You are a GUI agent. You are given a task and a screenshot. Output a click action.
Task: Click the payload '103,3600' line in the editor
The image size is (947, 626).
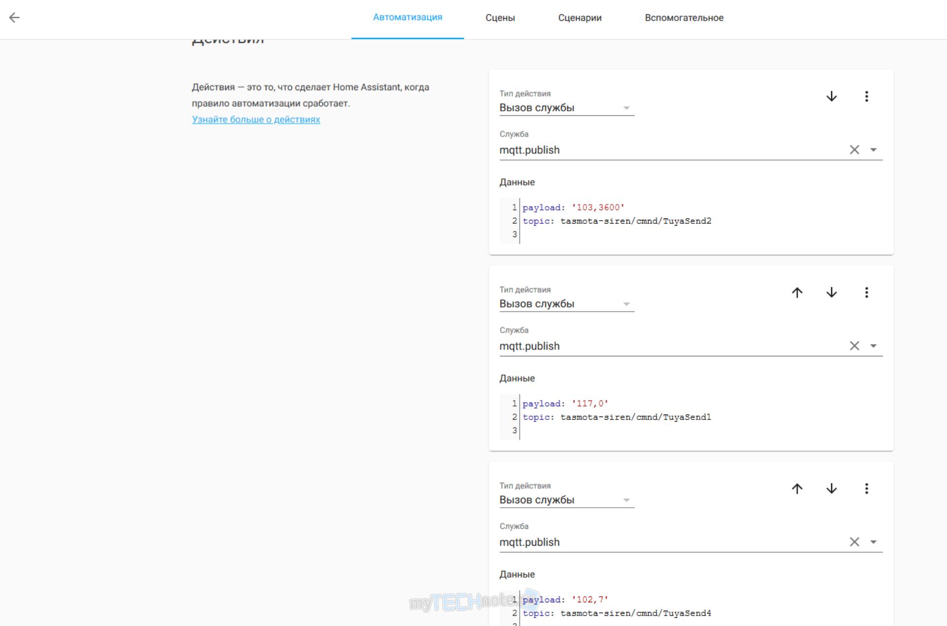tap(574, 208)
